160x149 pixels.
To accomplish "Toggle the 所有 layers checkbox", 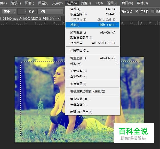I will point(152,11).
